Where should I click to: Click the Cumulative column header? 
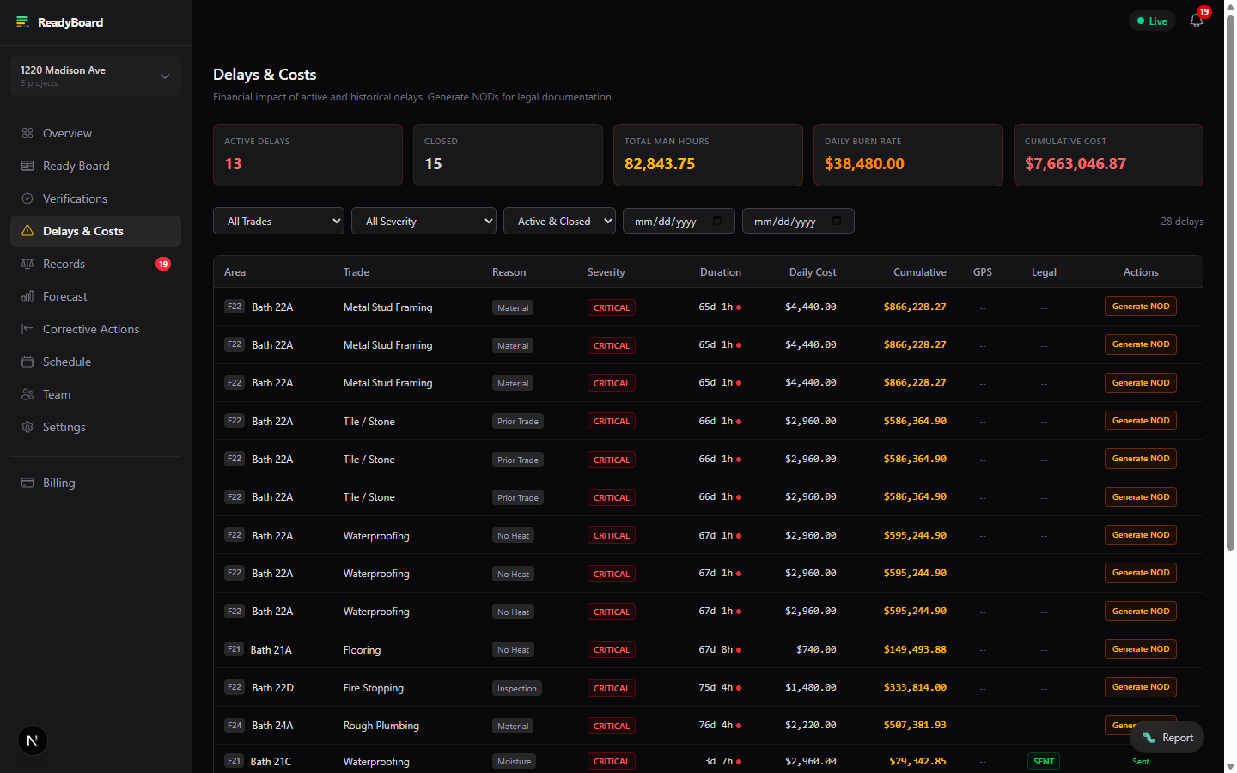click(919, 272)
